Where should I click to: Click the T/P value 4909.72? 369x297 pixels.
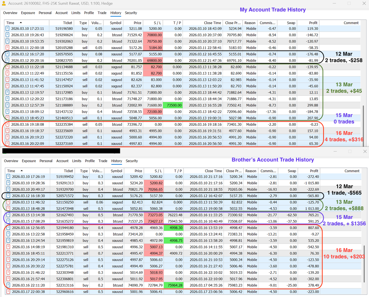point(177,253)
